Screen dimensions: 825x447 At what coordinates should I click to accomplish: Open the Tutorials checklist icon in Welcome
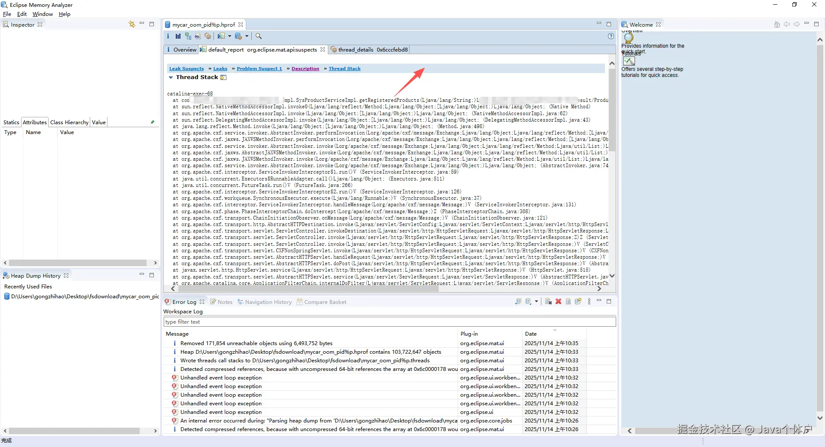pyautogui.click(x=629, y=61)
